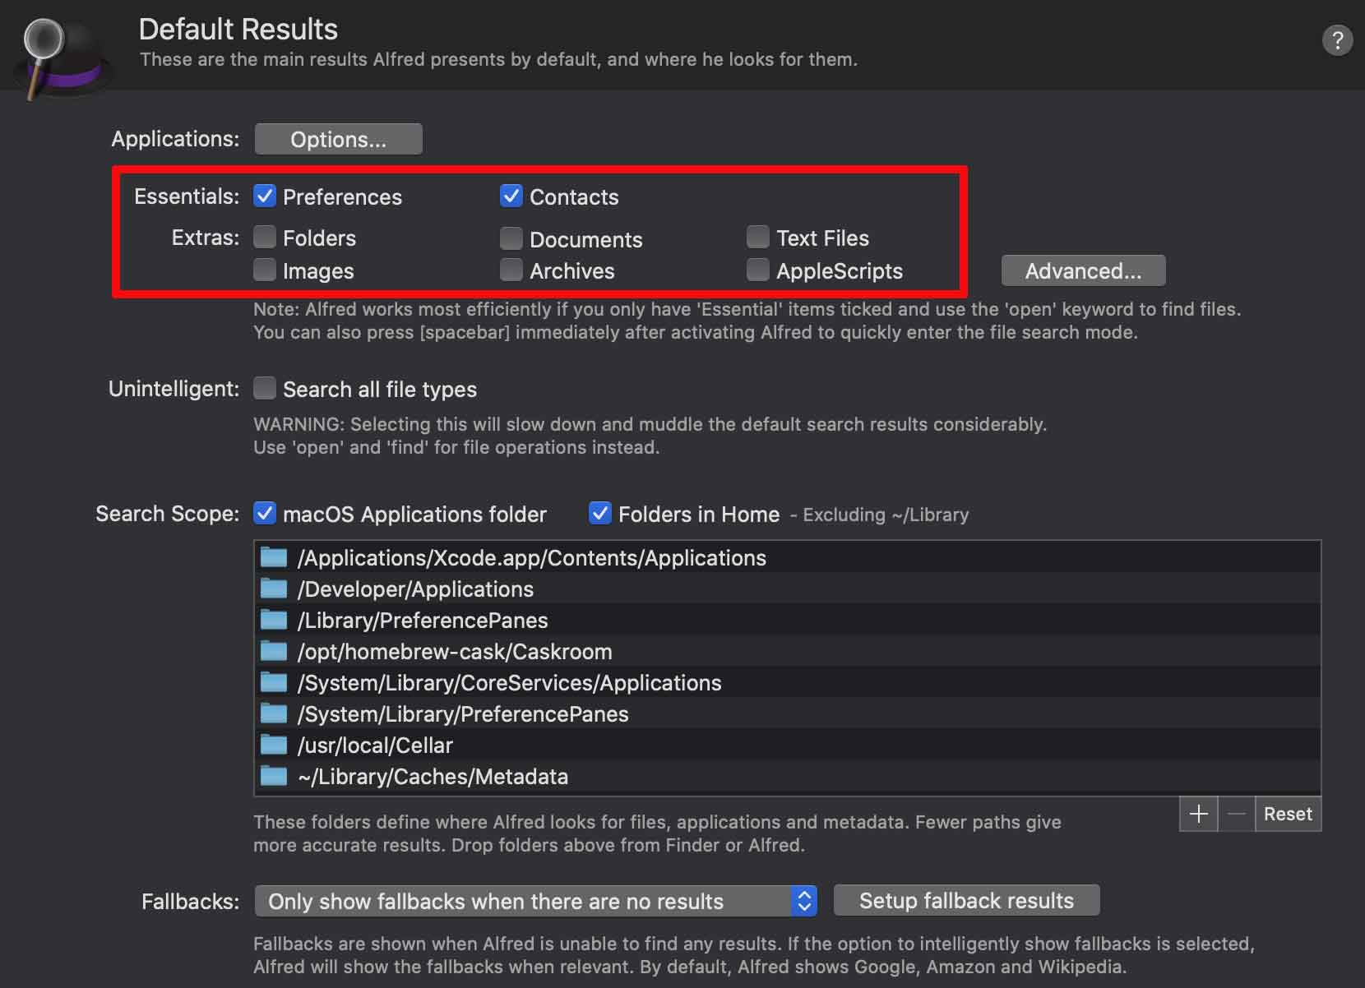
Task: Select the /opt/homebrew-cask/Caskroom path row
Action: (788, 651)
